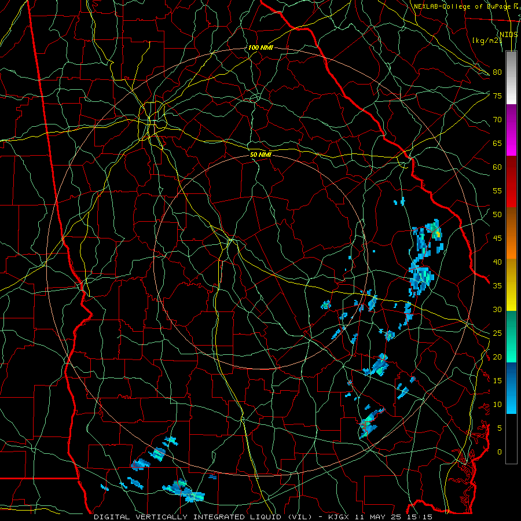Click the yellow segment of VIL legend
The height and width of the screenshot is (521, 521).
tap(511, 285)
